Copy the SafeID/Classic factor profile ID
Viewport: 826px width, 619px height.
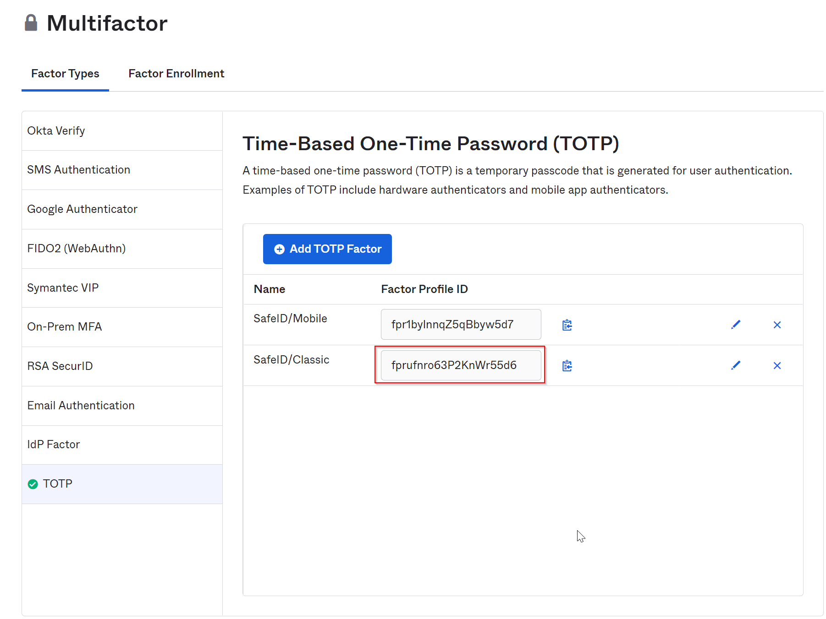tap(567, 366)
